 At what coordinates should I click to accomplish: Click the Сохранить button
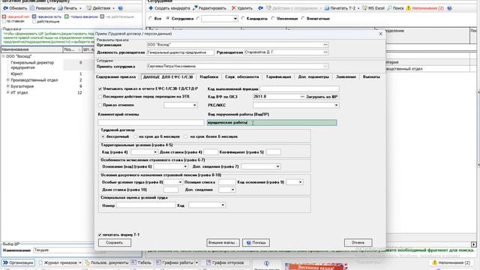click(115, 243)
